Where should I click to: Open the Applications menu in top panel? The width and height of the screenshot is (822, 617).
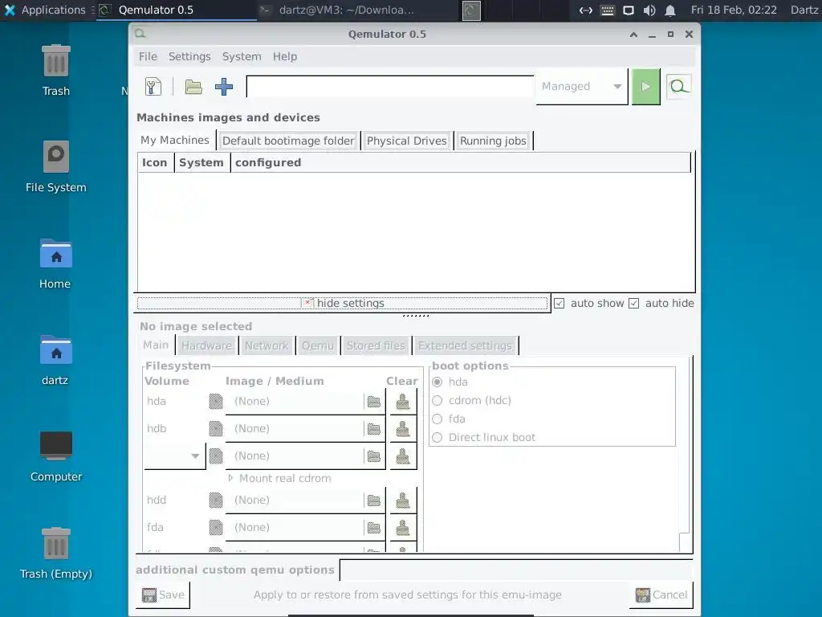pyautogui.click(x=45, y=10)
